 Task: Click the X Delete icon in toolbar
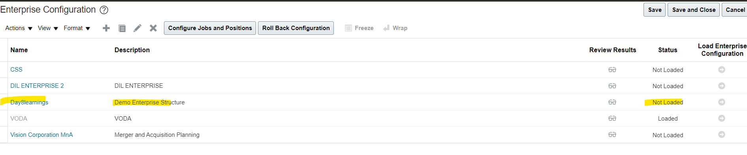click(x=153, y=28)
